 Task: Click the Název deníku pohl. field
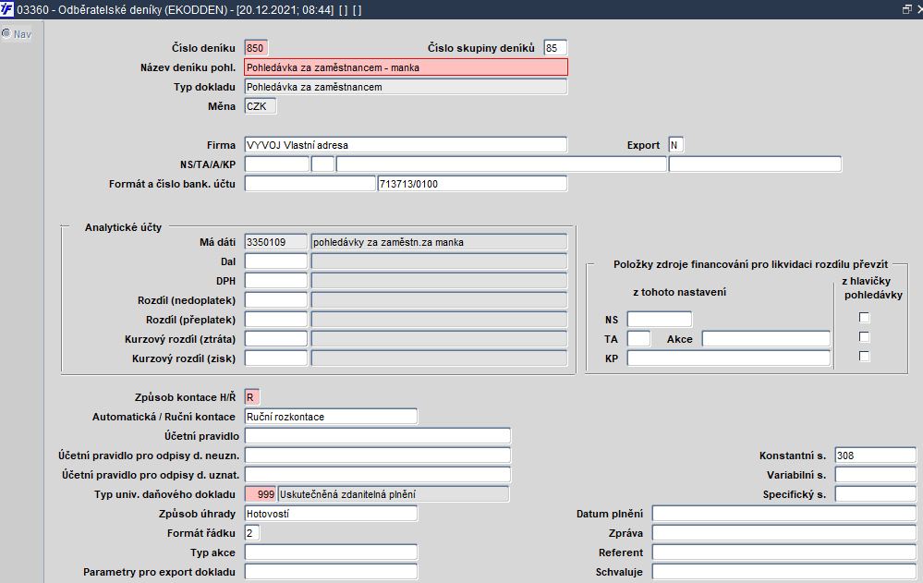point(407,67)
